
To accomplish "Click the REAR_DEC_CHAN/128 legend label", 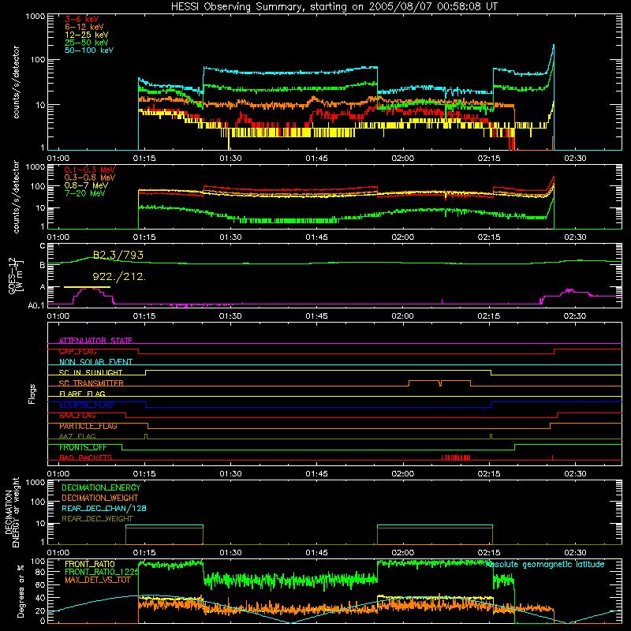I will click(x=104, y=508).
